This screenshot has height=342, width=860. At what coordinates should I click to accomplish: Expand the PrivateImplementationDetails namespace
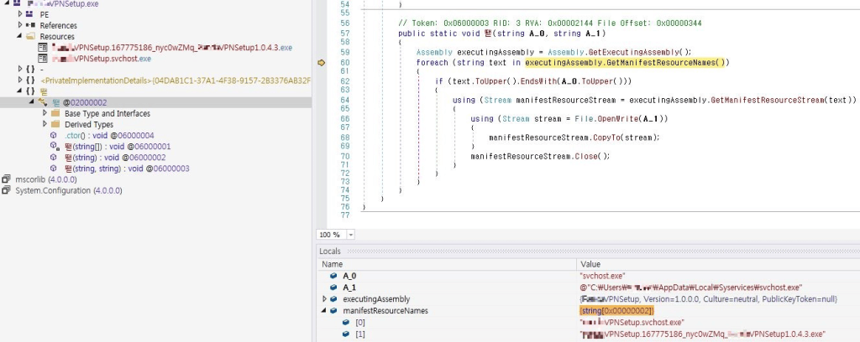[x=20, y=80]
